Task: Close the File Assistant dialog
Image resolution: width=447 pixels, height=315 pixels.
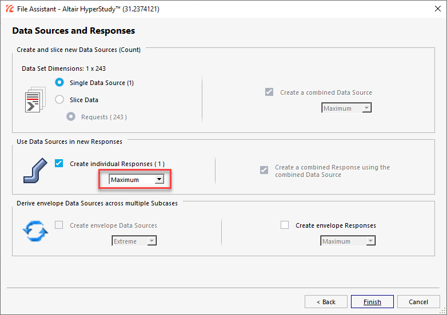Action: [x=438, y=9]
